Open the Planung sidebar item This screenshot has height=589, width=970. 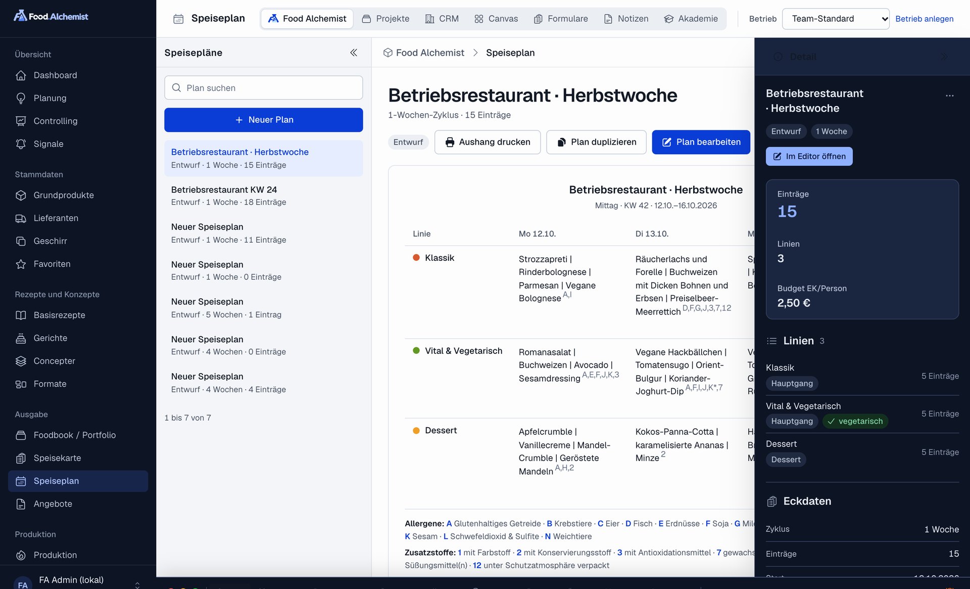pyautogui.click(x=78, y=98)
